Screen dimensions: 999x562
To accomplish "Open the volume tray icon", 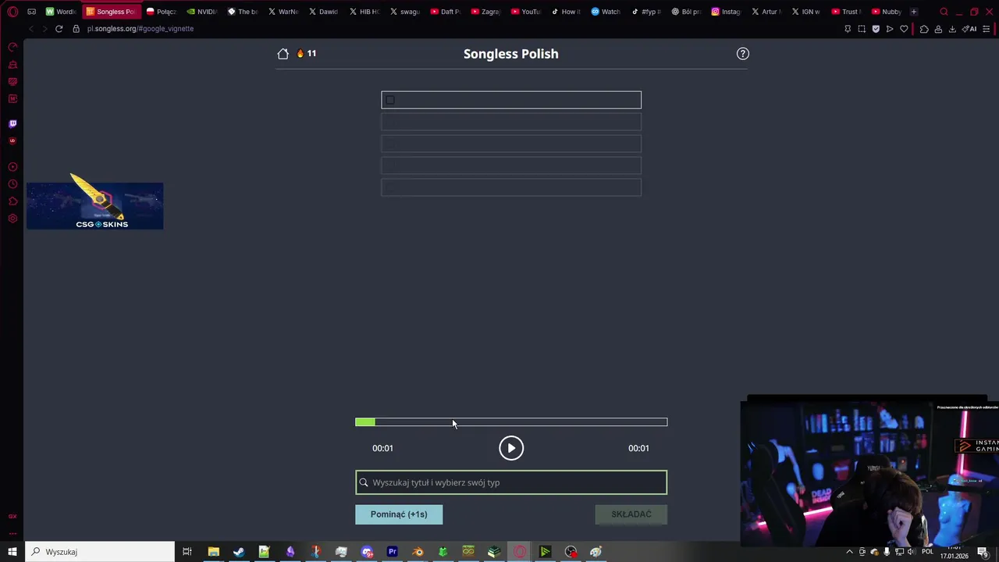I will pyautogui.click(x=911, y=552).
